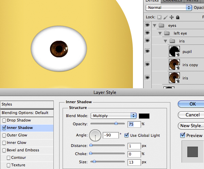Click the lock transparent pixels icon

(x=159, y=17)
